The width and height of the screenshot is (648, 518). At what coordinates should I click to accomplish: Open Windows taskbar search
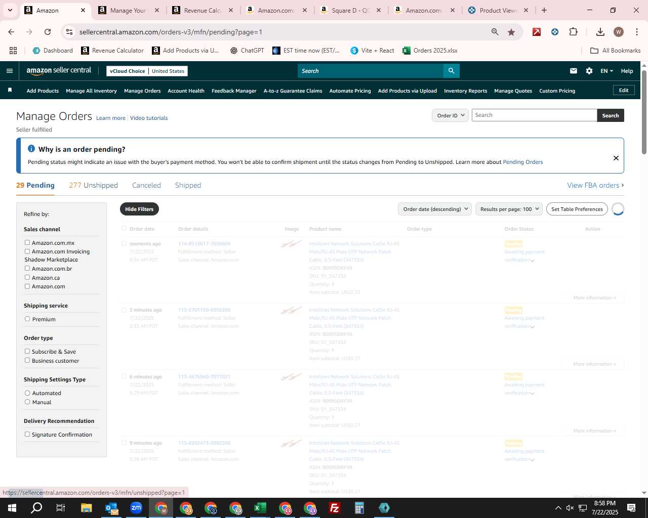(36, 508)
